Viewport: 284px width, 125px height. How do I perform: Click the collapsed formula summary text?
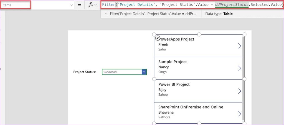(153, 14)
